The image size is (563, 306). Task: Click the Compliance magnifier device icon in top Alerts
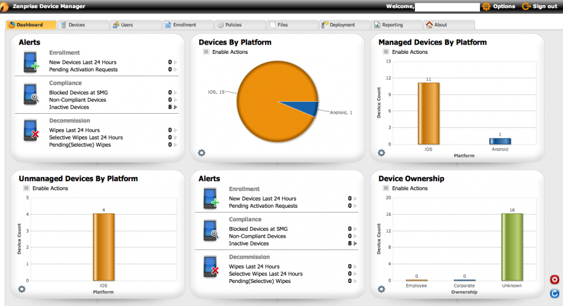(x=31, y=93)
